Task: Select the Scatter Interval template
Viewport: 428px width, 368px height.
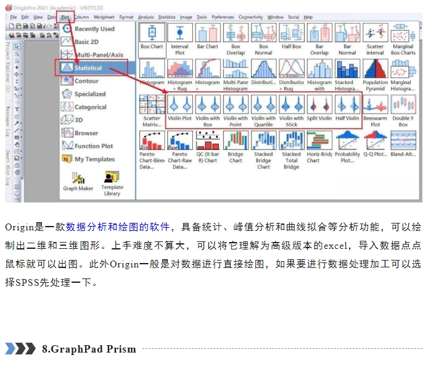Action: [x=375, y=40]
